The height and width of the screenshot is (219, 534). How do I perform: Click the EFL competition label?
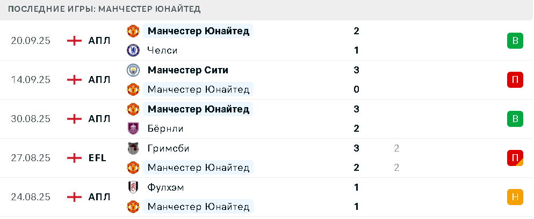pos(97,158)
